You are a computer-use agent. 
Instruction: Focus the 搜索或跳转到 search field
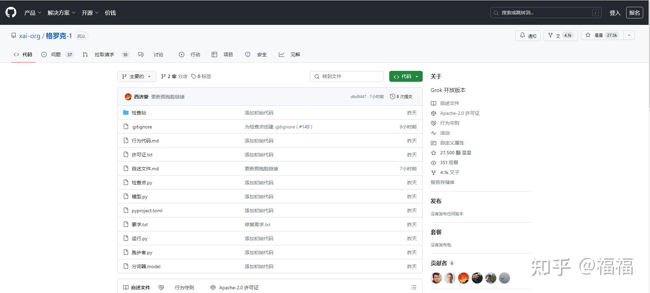coord(546,13)
